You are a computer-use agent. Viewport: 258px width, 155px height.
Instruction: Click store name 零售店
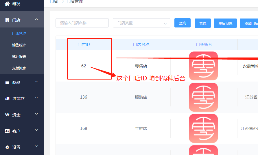141,66
